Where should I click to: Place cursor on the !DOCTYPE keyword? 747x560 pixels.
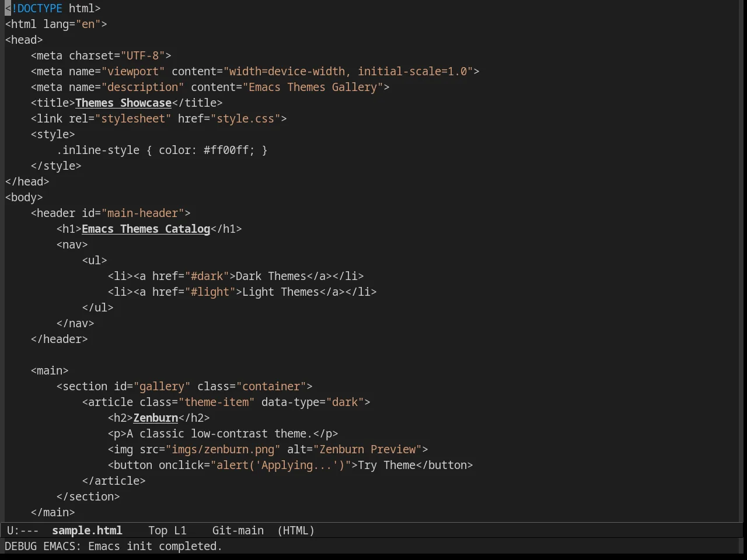(37, 8)
